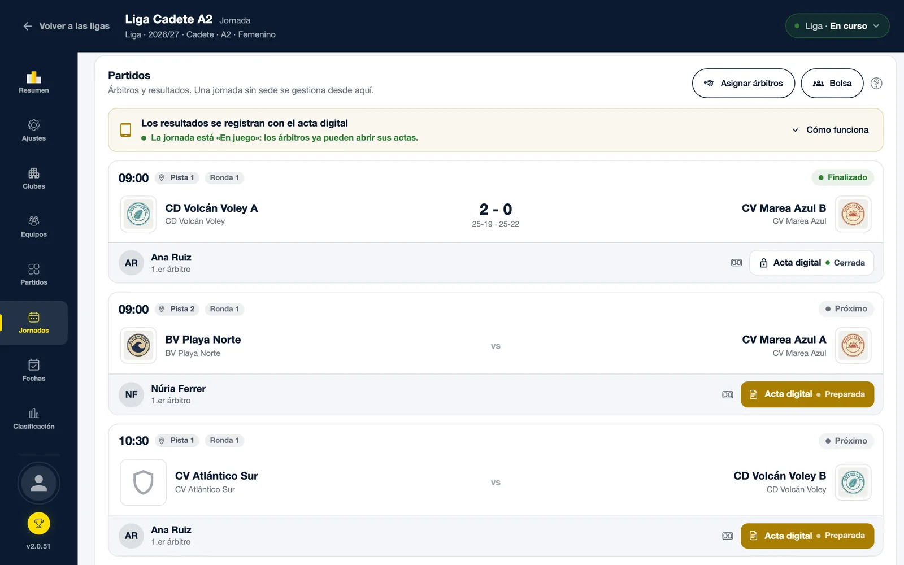The image size is (904, 565).
Task: Click the yellow trophy icon
Action: 38,523
